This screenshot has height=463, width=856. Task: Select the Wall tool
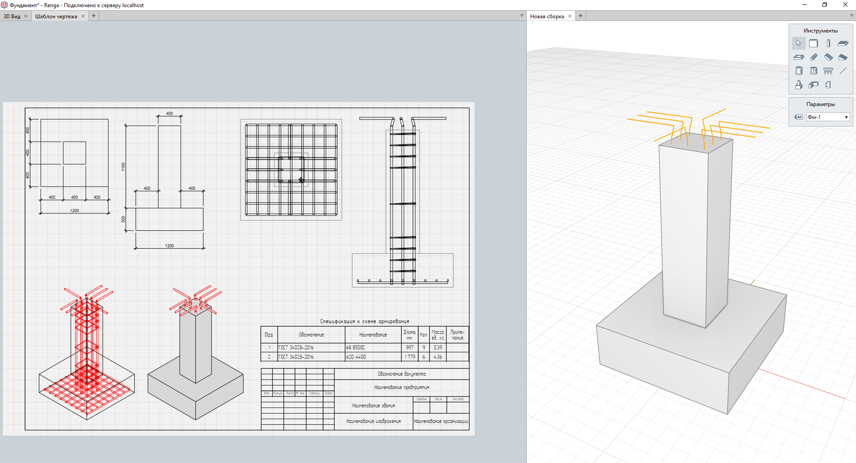click(814, 43)
